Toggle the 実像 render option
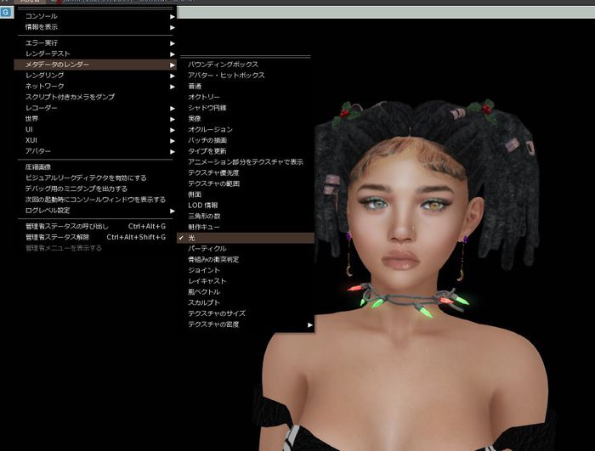595x451 pixels. click(246, 119)
